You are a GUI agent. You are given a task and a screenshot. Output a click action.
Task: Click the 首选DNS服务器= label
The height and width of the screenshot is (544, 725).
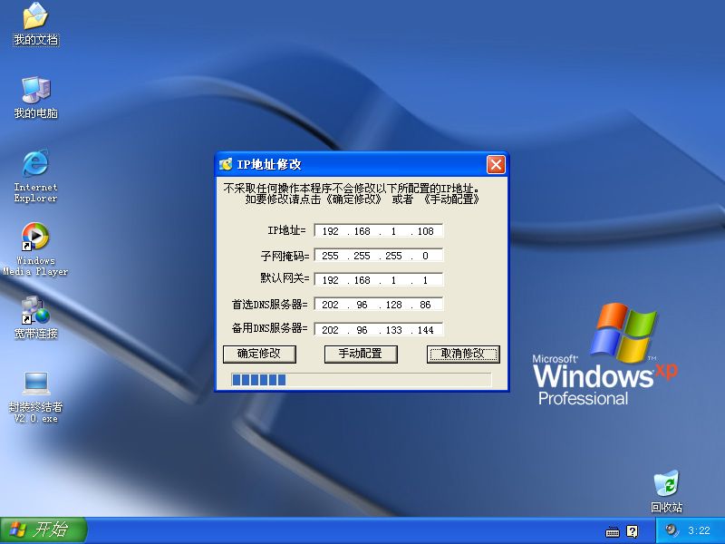point(269,304)
